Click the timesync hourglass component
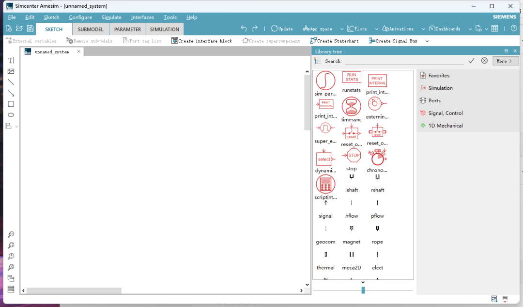This screenshot has height=307, width=523. click(x=351, y=107)
